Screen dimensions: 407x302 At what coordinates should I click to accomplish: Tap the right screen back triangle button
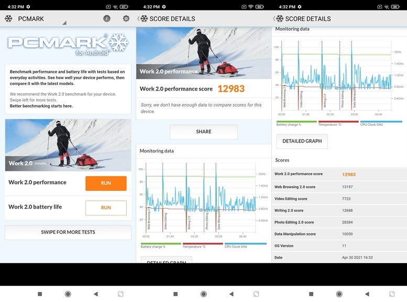click(x=367, y=294)
